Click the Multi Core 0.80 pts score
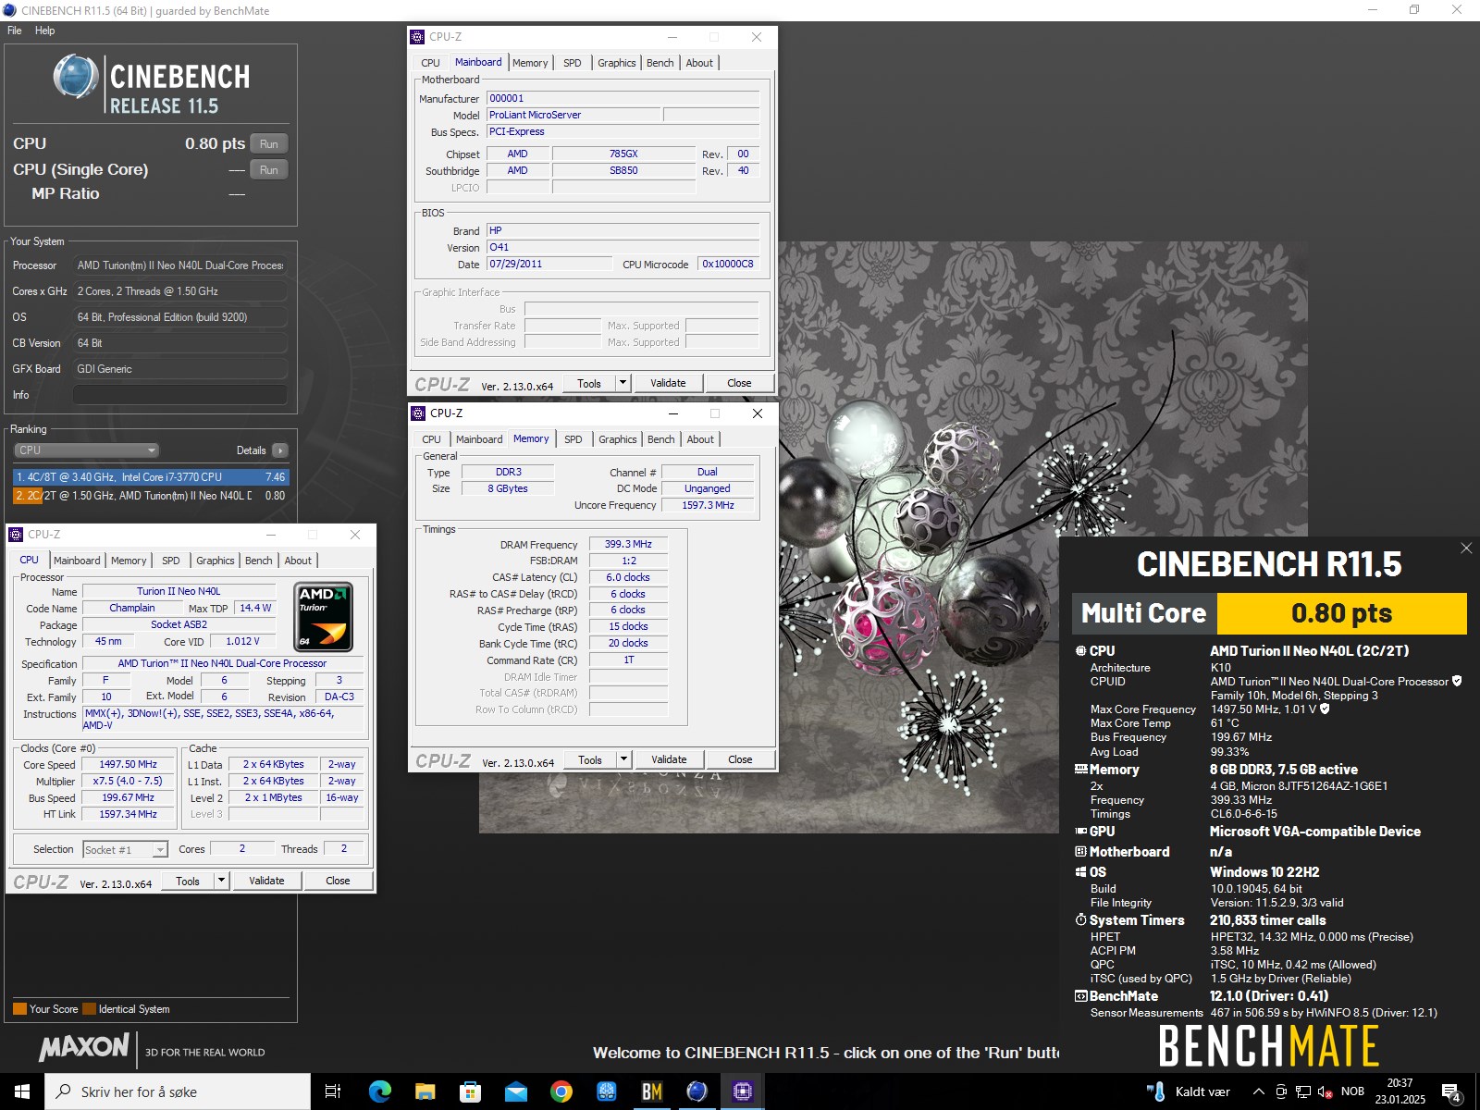This screenshot has height=1110, width=1480. point(1341,613)
